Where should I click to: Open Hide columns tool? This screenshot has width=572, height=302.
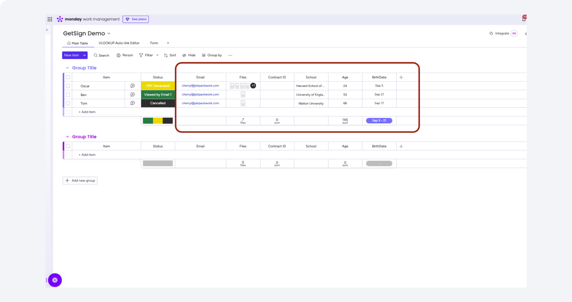[189, 55]
